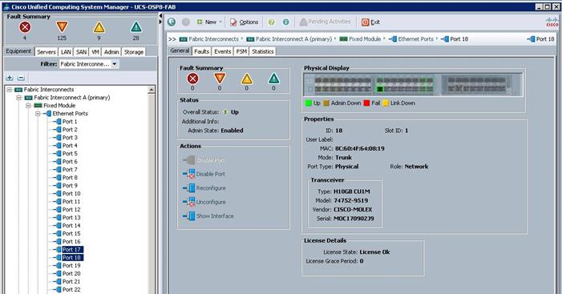Screen dimensions: 562x294
Task: Collapse the Fixed Module tree node
Action: tap(28, 106)
